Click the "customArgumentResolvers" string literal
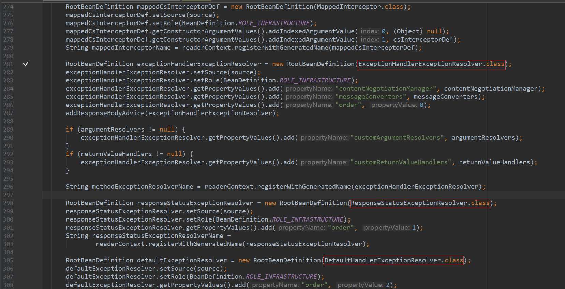565x289 pixels. point(397,138)
